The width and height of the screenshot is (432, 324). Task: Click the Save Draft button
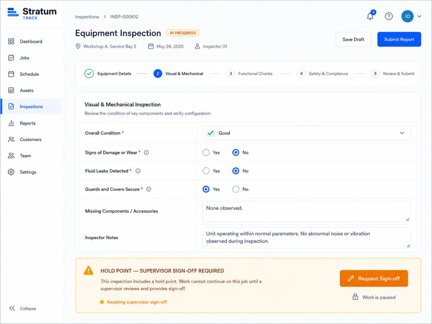(354, 39)
